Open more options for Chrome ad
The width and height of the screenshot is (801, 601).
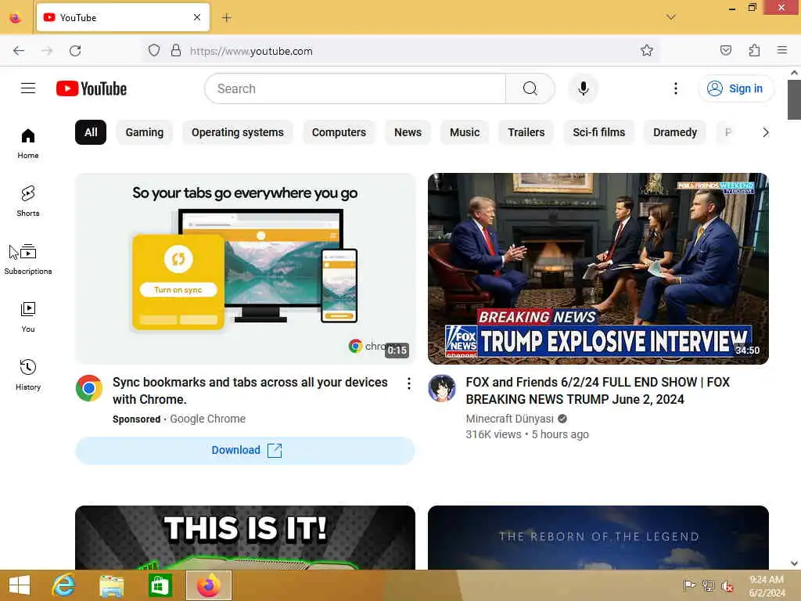(408, 383)
